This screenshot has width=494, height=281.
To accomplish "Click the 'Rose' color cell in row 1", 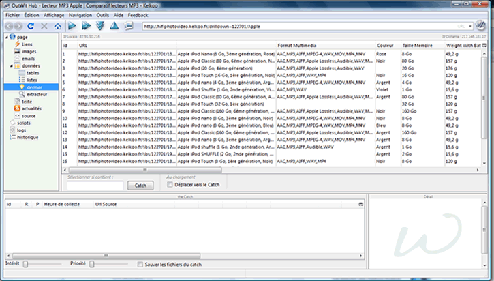I will (x=381, y=54).
